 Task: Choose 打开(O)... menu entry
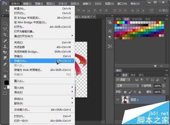click(x=42, y=13)
